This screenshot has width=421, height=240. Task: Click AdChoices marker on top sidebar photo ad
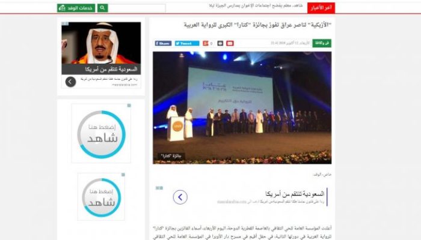tap(65, 24)
